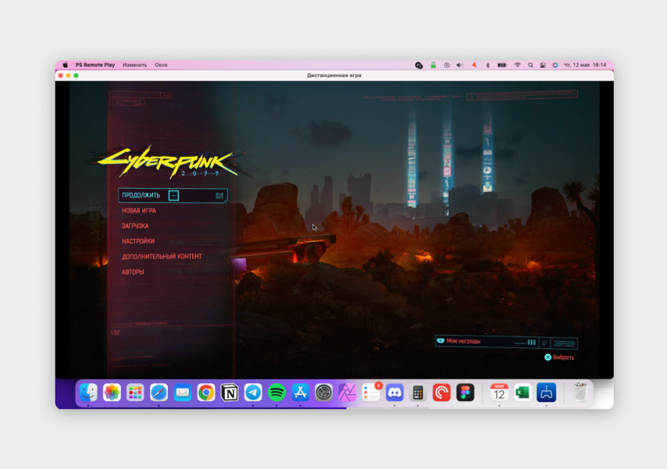The image size is (667, 469).
Task: Open PS Remote Play Dock icon
Action: tap(546, 393)
